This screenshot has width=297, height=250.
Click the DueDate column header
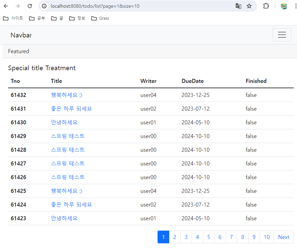coord(193,81)
